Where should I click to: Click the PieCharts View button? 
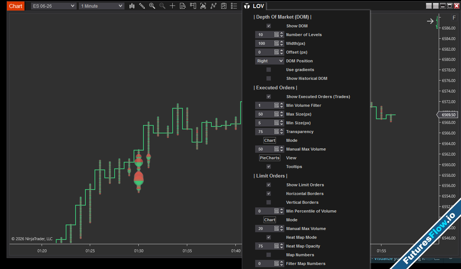tap(270, 158)
